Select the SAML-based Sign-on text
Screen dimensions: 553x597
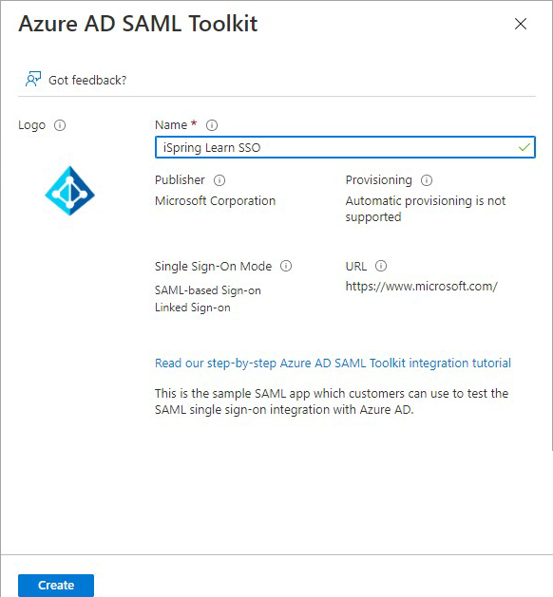(x=208, y=290)
